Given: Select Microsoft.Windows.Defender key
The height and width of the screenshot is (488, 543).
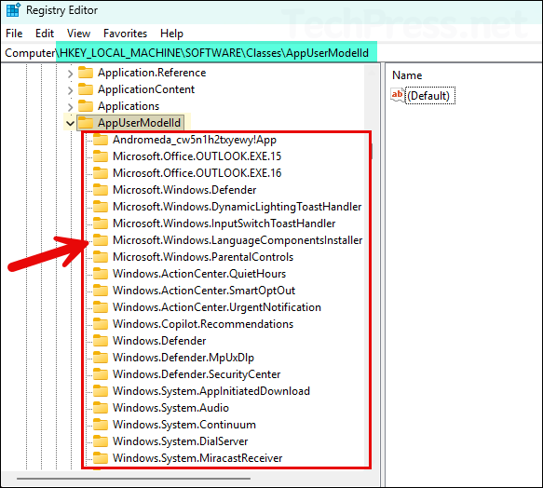Looking at the screenshot, I should [x=184, y=190].
